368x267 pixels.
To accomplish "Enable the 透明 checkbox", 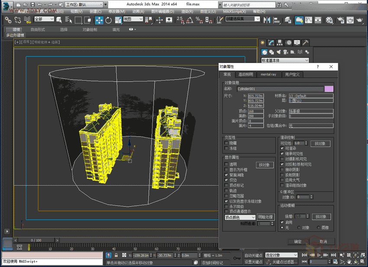I will coord(226,165).
